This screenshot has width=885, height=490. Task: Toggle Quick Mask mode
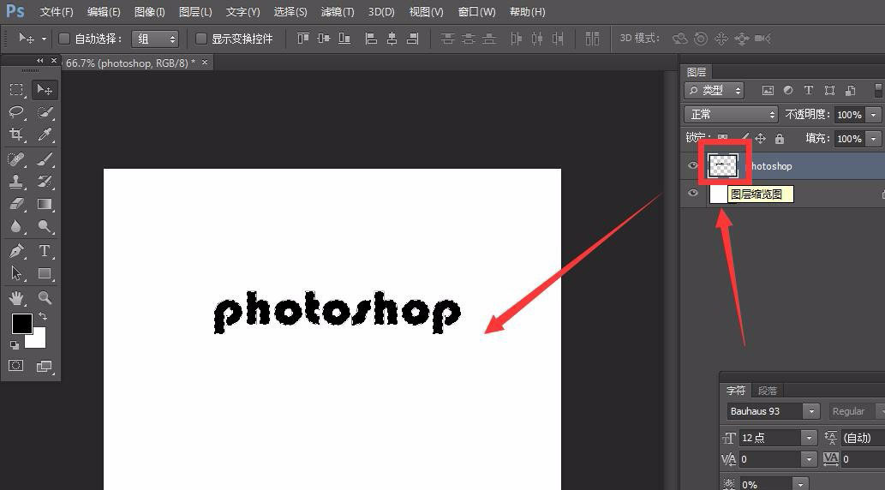click(16, 366)
